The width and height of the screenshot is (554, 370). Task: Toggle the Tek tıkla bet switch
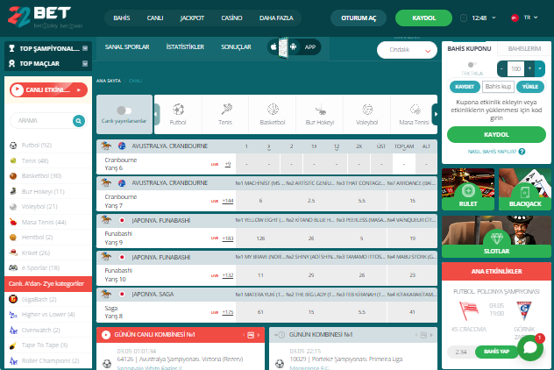pos(472,64)
